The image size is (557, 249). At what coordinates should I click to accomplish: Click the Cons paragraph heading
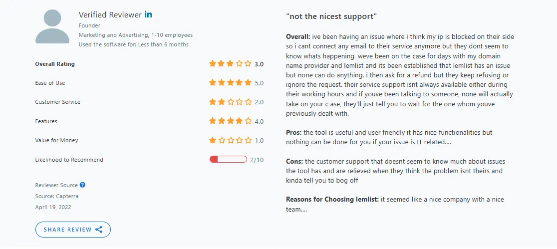(x=294, y=161)
